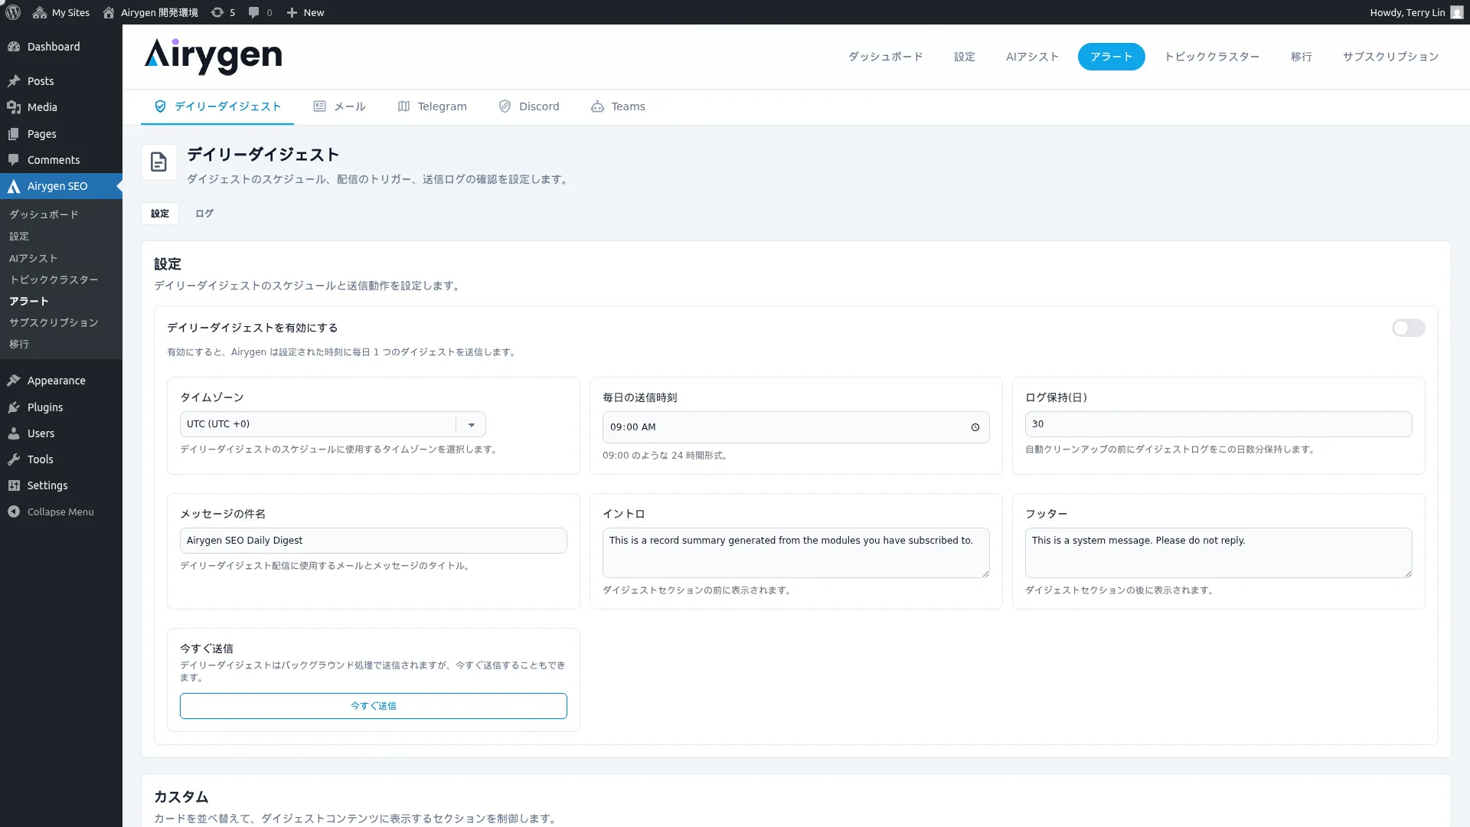Open the トピッククラスター navigation item
The height and width of the screenshot is (827, 1470).
click(1212, 56)
